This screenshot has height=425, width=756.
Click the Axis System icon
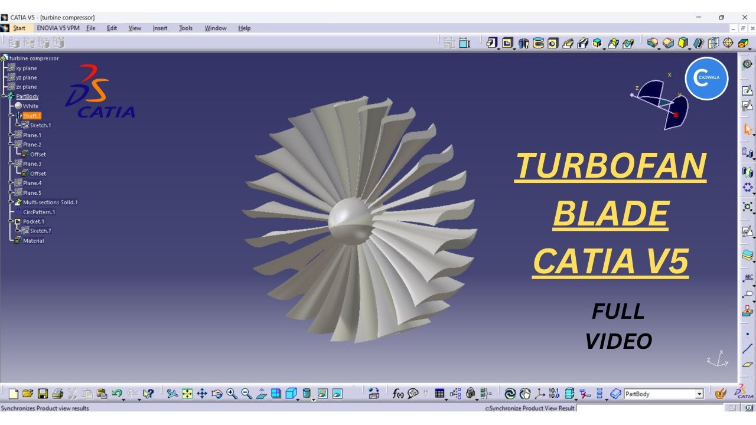tap(539, 394)
